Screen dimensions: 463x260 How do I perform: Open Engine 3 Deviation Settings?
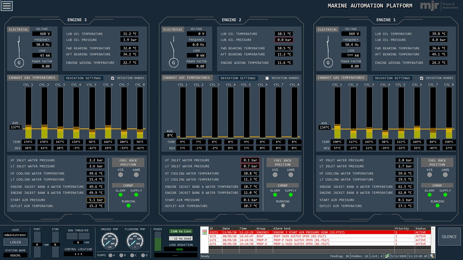[x=83, y=78]
